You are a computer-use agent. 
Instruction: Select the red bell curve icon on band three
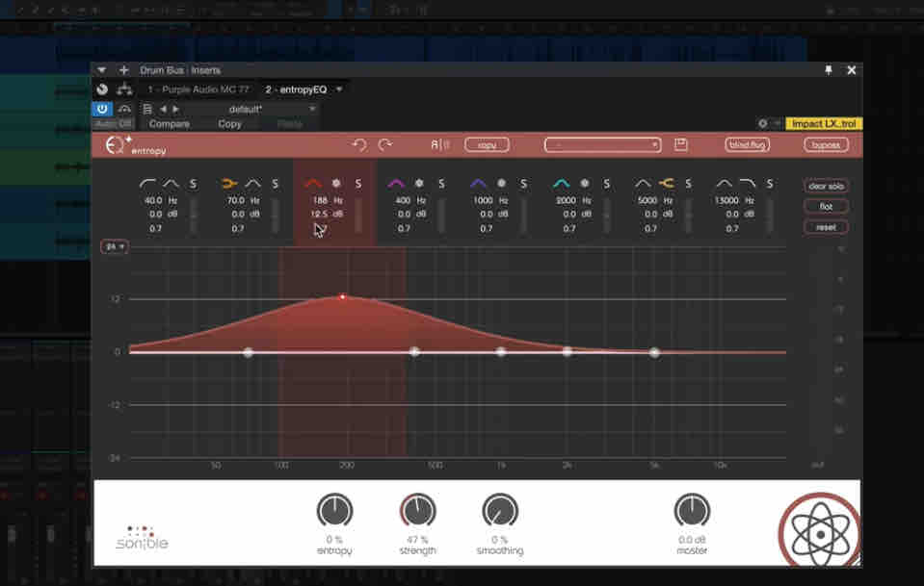click(x=314, y=183)
